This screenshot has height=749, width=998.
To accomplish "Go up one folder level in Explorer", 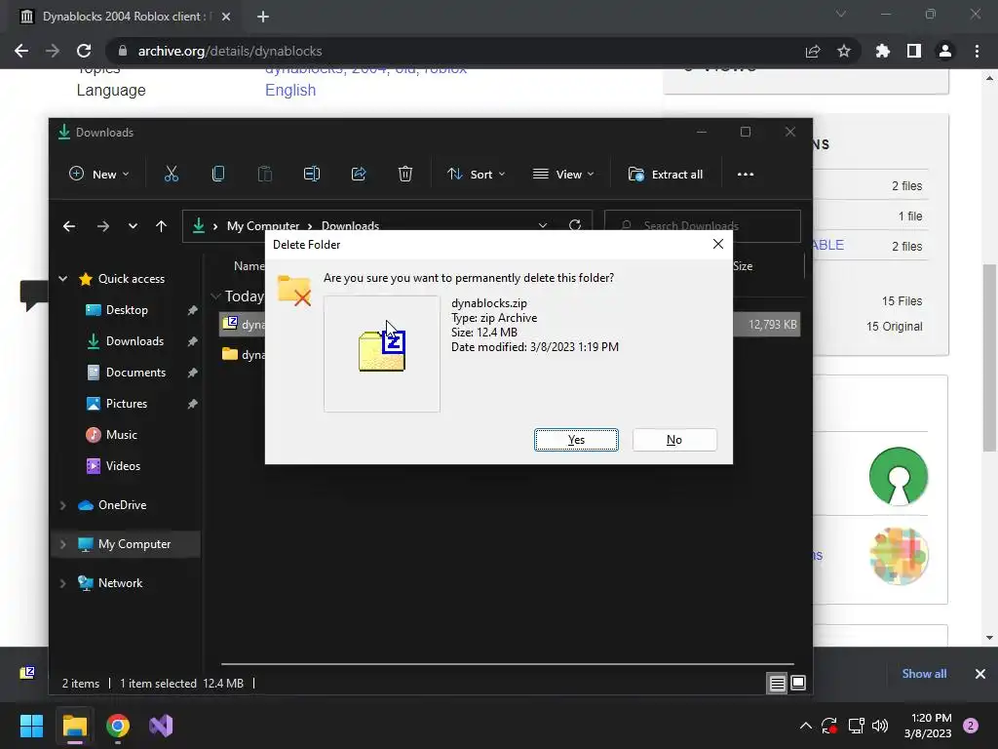I will 161,226.
